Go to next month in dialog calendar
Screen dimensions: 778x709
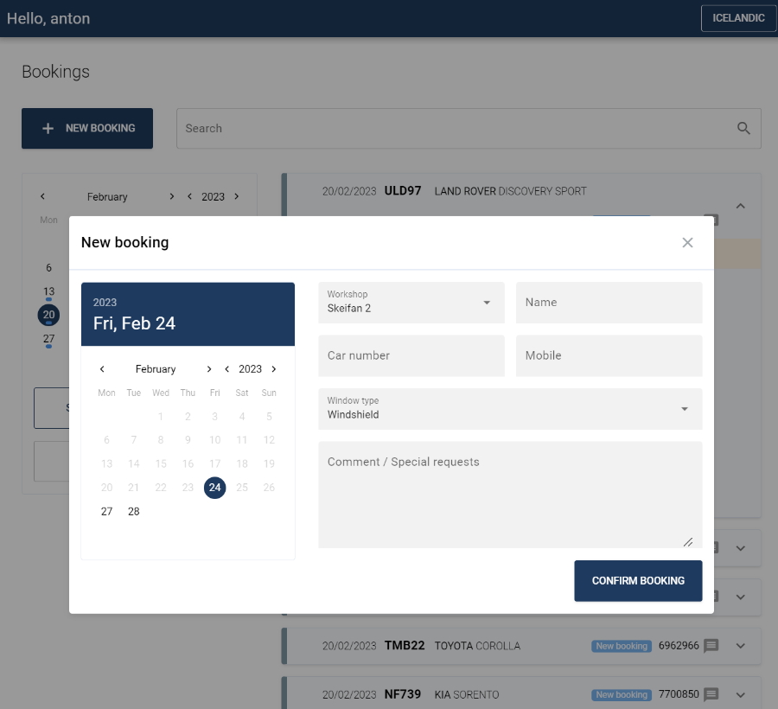(209, 369)
